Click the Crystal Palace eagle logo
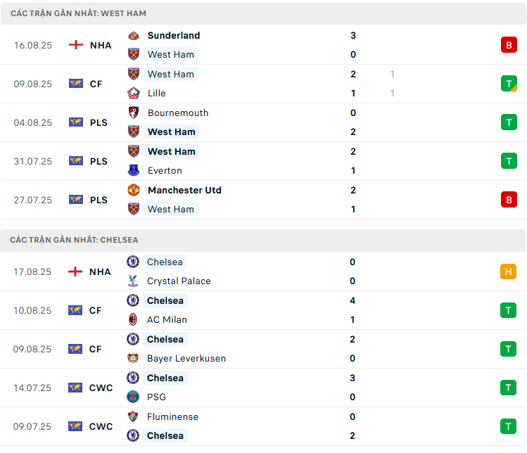The width and height of the screenshot is (527, 453). [x=133, y=281]
